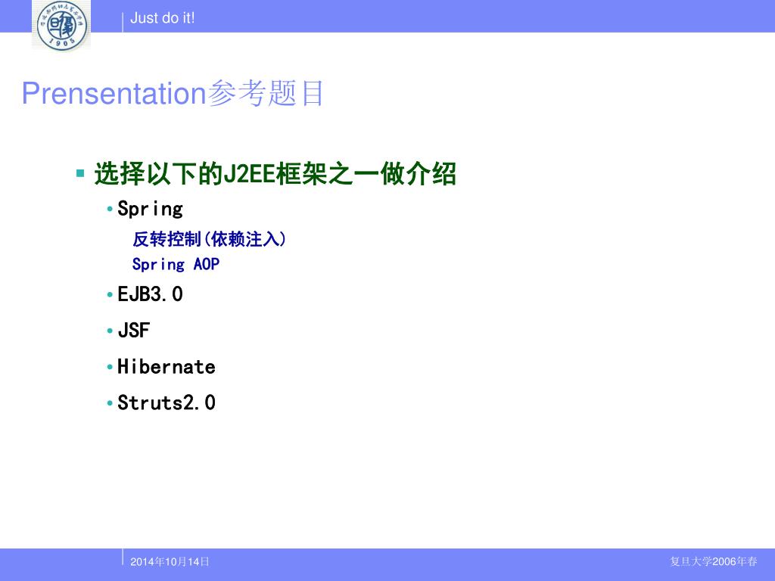
Task: Click the sub-item '反转控制(依赖注入)'
Action: [x=209, y=239]
